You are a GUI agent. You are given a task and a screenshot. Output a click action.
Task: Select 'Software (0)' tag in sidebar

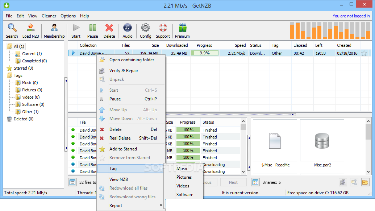pos(33,104)
